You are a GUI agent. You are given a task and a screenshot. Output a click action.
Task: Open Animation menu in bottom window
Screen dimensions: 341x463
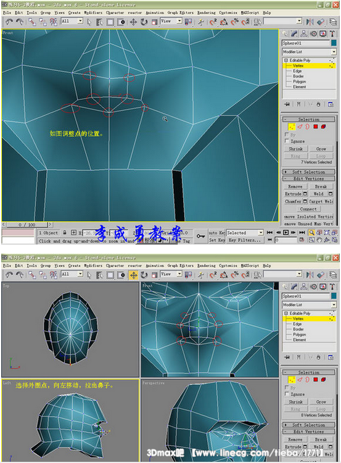(x=155, y=265)
